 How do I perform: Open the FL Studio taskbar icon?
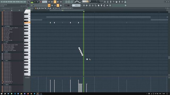(38, 94)
